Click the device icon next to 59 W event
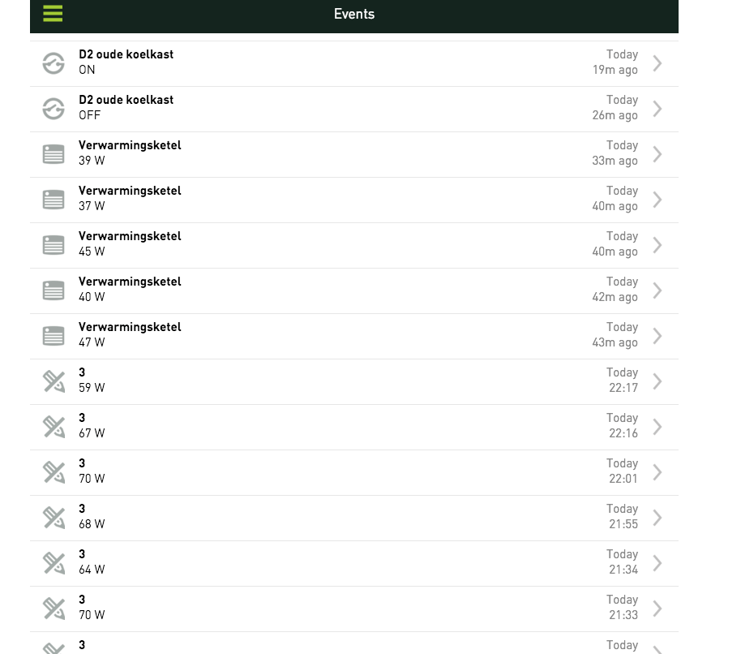The width and height of the screenshot is (741, 654). pyautogui.click(x=54, y=381)
